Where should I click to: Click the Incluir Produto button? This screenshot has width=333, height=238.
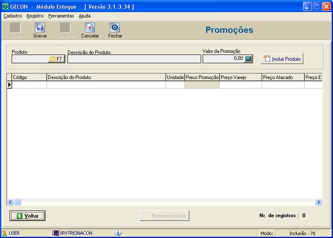point(282,59)
